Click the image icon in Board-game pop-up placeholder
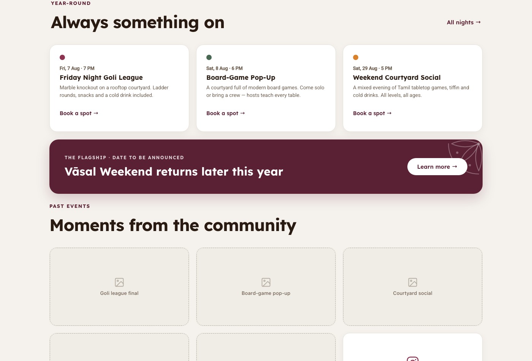This screenshot has width=532, height=361. point(266,282)
